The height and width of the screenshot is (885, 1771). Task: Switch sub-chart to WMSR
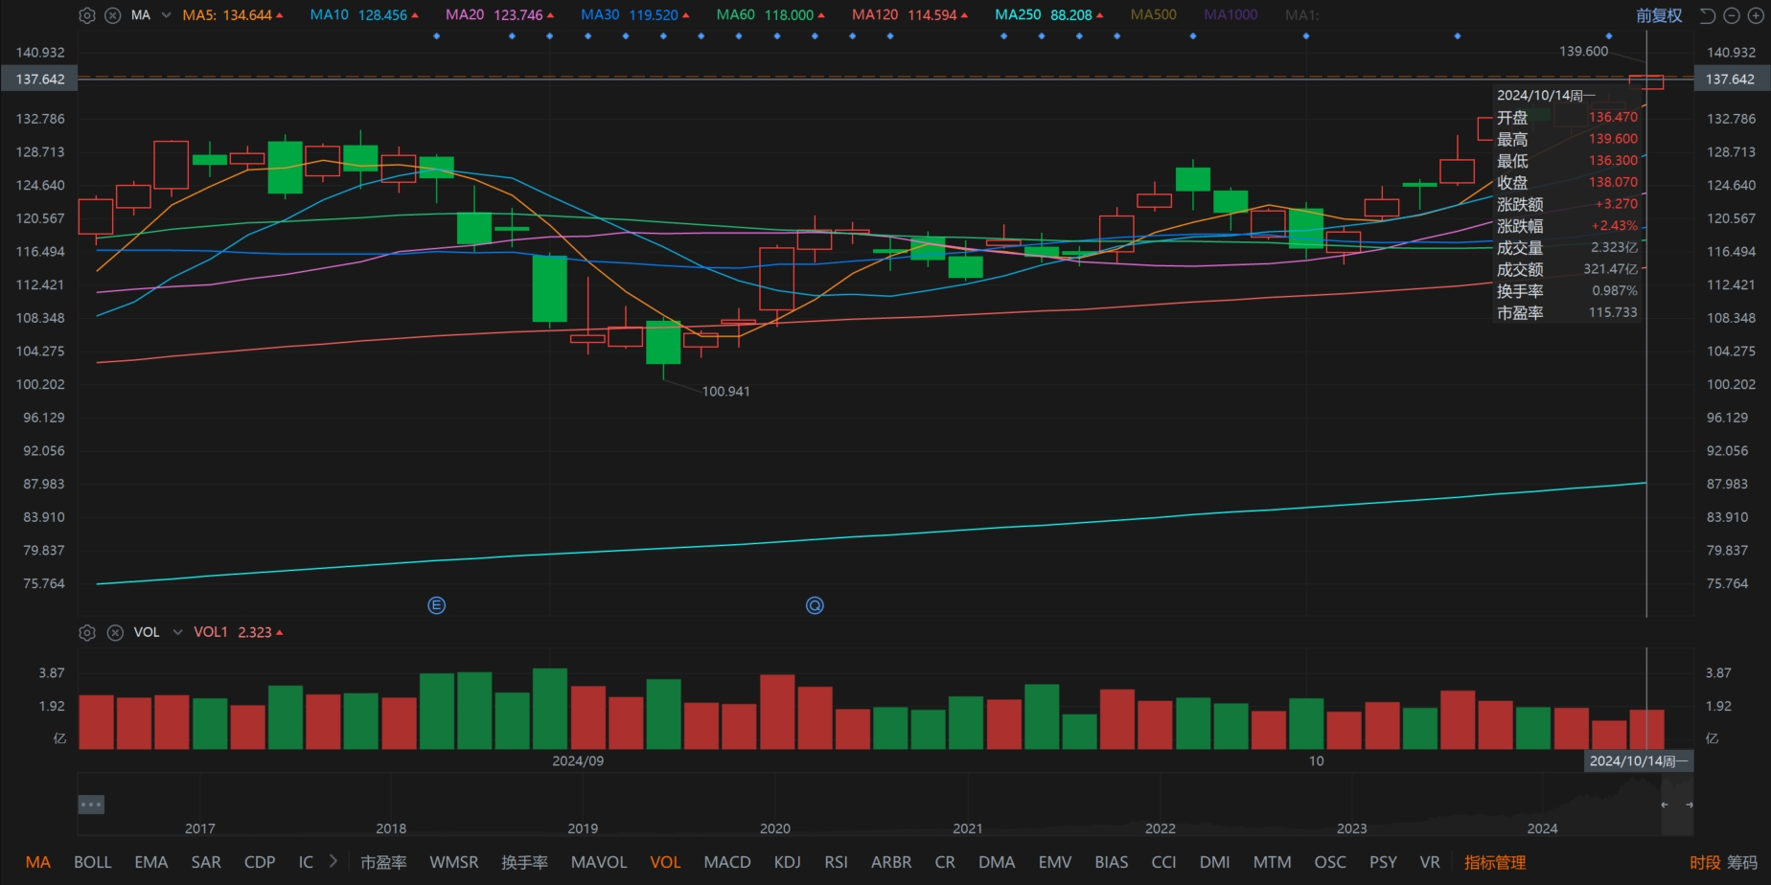[x=454, y=862]
